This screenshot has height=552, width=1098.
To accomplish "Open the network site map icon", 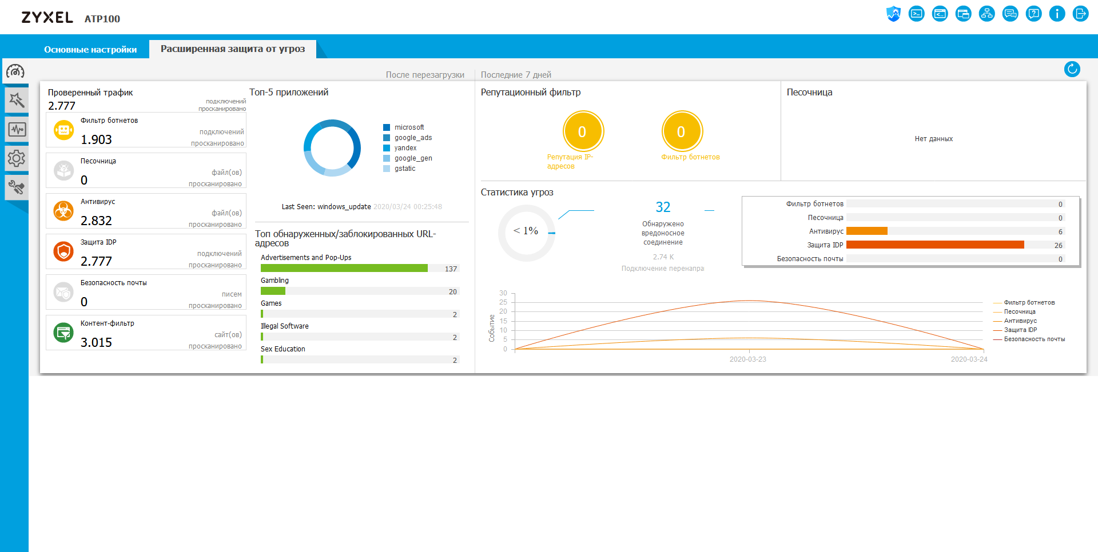I will [x=987, y=14].
